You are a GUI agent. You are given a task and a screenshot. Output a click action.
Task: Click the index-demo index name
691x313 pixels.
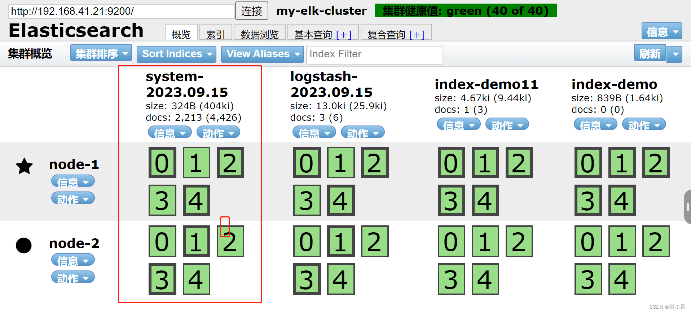pyautogui.click(x=614, y=84)
